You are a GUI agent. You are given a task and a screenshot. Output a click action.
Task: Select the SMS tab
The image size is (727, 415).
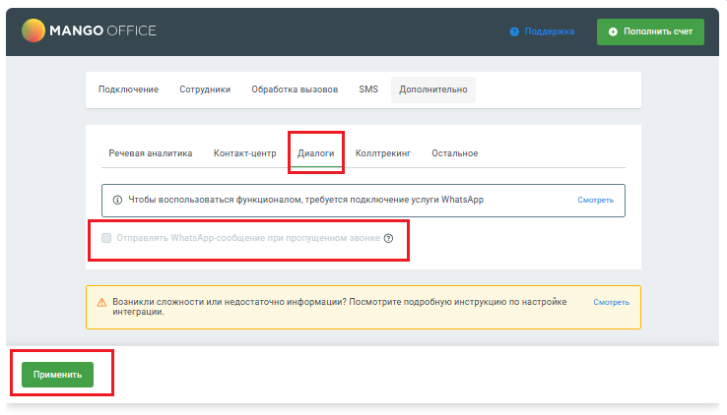coord(368,89)
